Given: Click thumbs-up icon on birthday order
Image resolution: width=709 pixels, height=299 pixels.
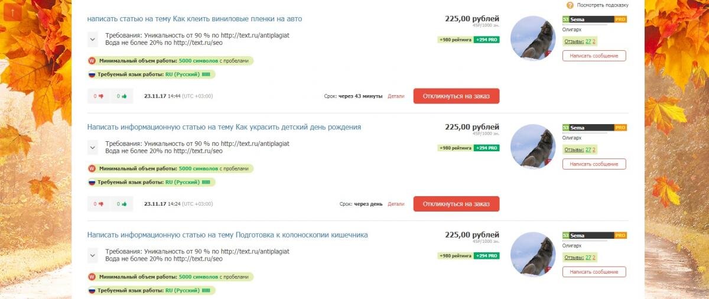Looking at the screenshot, I should (x=124, y=204).
